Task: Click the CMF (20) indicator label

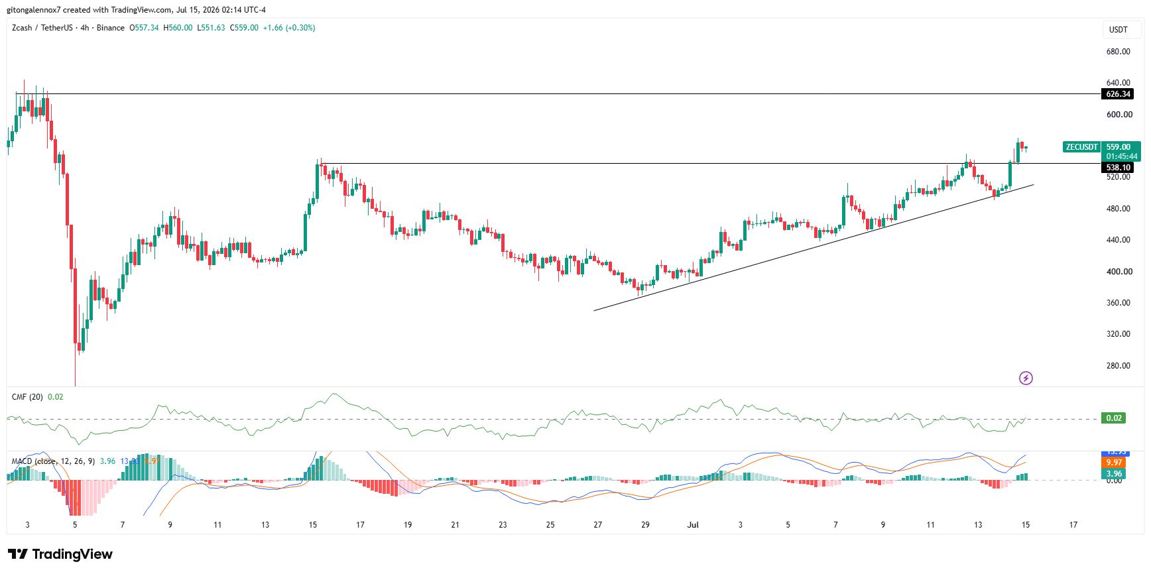Action: [x=27, y=397]
